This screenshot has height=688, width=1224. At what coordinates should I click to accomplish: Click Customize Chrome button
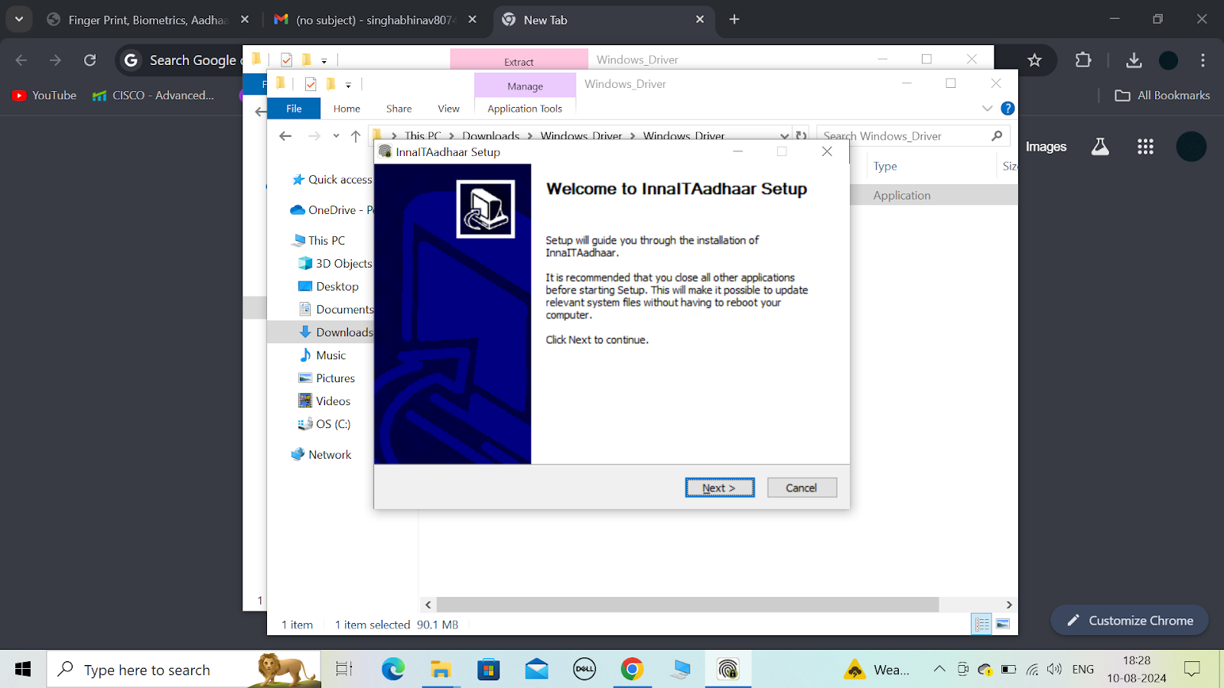click(x=1129, y=621)
